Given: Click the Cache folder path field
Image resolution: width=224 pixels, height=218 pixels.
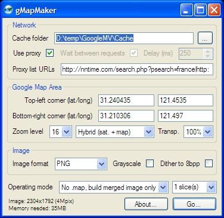Looking at the screenshot, I should [x=124, y=38].
